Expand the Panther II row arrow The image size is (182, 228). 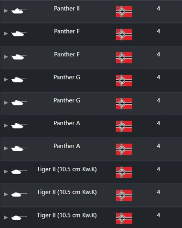pyautogui.click(x=6, y=11)
